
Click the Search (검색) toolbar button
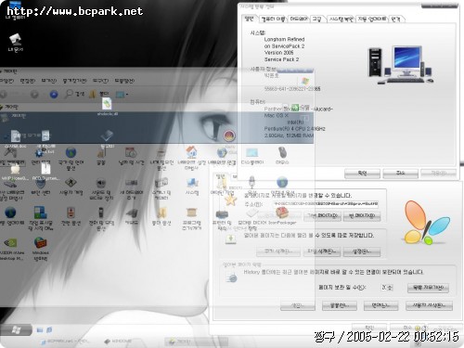click(x=74, y=94)
